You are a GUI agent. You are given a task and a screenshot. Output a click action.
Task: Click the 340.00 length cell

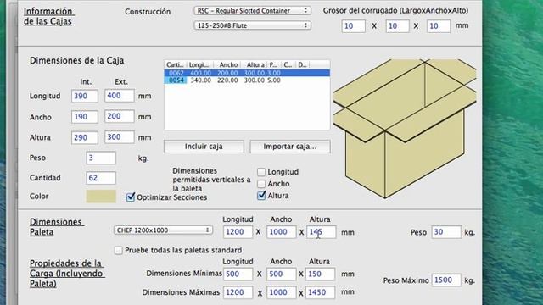click(200, 80)
